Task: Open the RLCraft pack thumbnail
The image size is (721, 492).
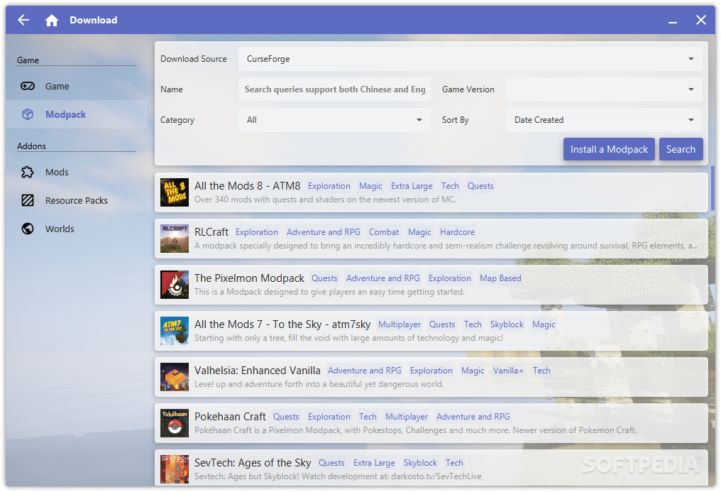Action: coord(175,238)
